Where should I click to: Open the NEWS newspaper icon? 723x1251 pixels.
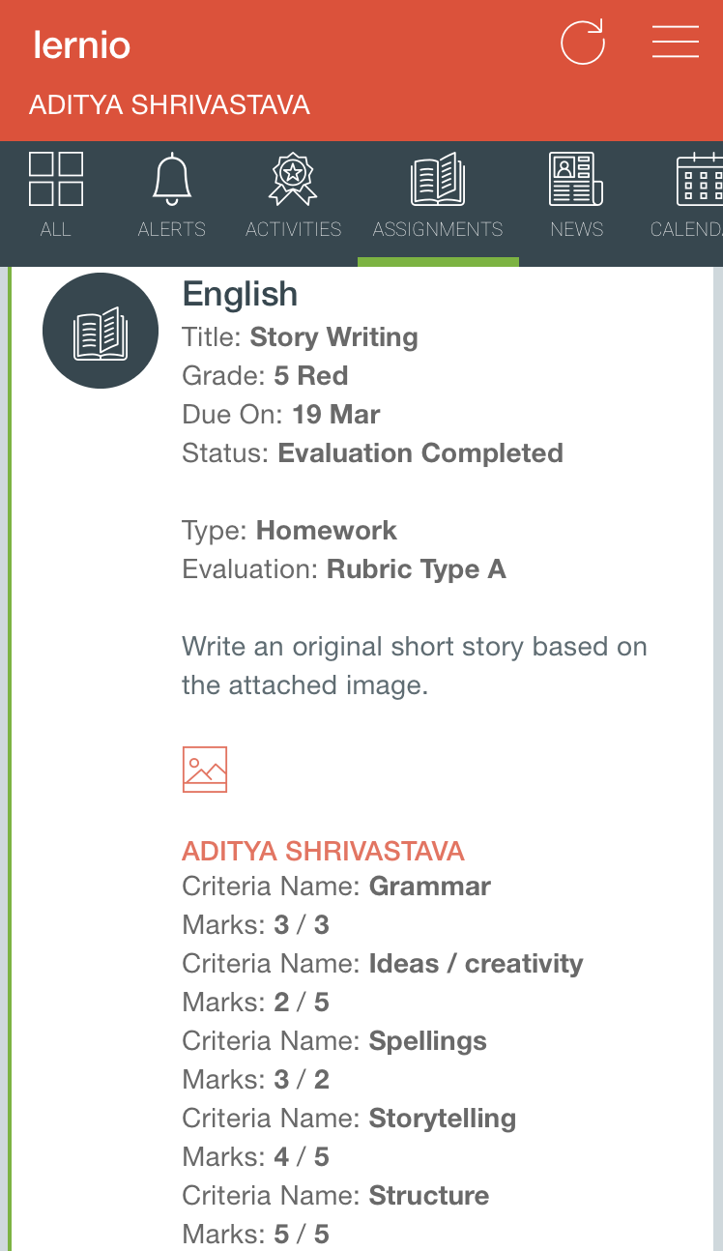click(576, 180)
